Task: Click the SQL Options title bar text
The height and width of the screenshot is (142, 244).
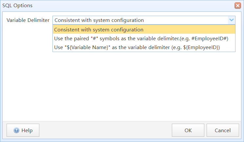Action: 17,6
